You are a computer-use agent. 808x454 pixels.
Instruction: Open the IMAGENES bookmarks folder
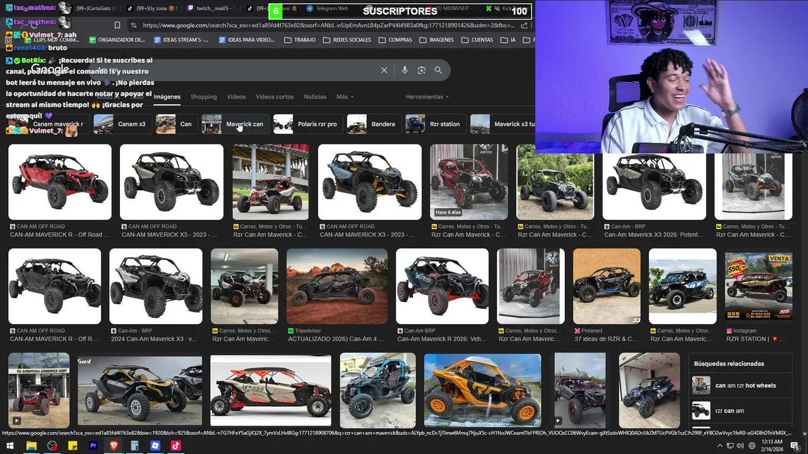436,40
